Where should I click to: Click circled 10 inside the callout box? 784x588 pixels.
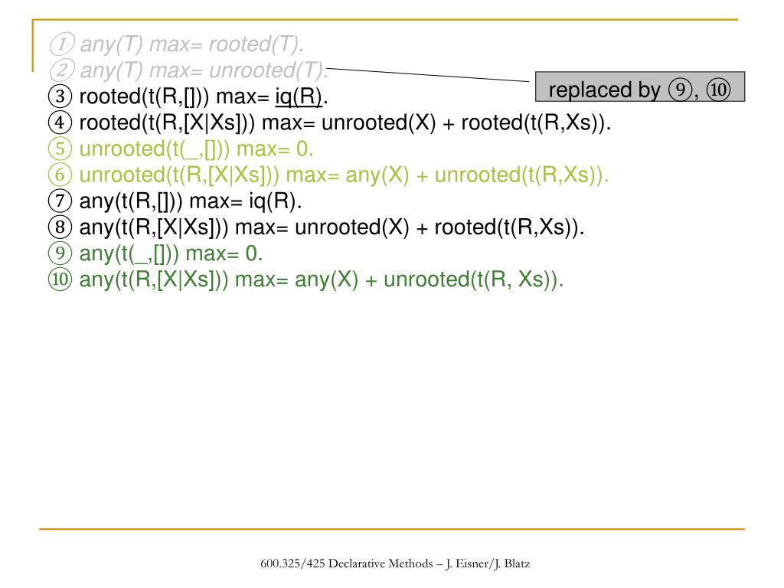coord(718,90)
